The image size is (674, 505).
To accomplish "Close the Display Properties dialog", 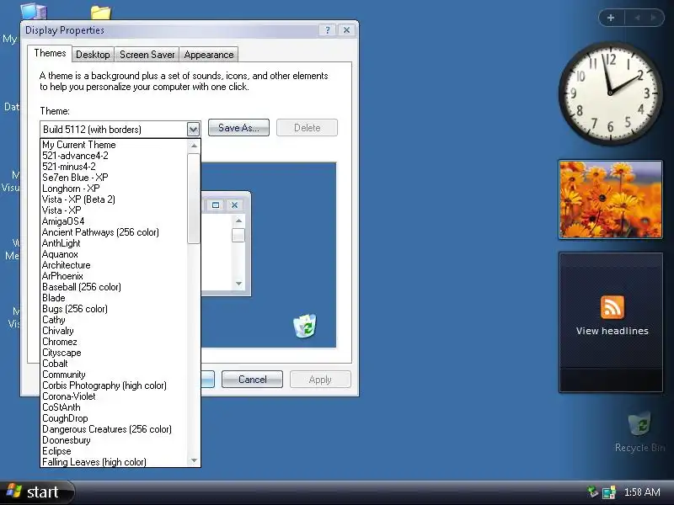I will [346, 30].
